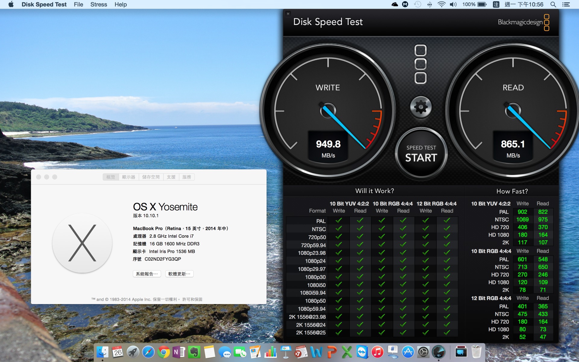This screenshot has width=579, height=362.
Task: Click the 1069 NTSC write value
Action: tap(522, 220)
